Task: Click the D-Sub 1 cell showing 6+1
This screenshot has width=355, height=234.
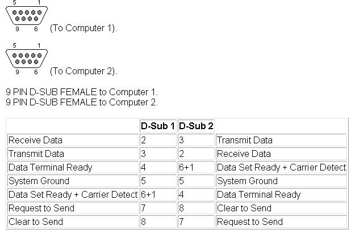Action: click(158, 194)
